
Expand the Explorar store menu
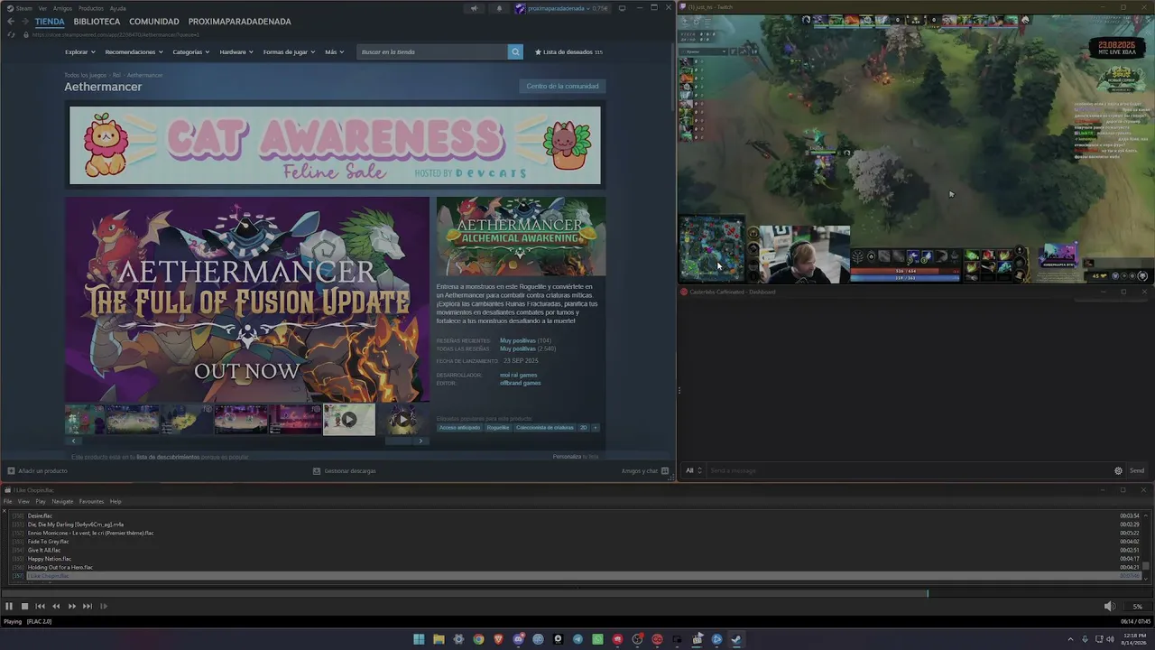click(x=79, y=52)
